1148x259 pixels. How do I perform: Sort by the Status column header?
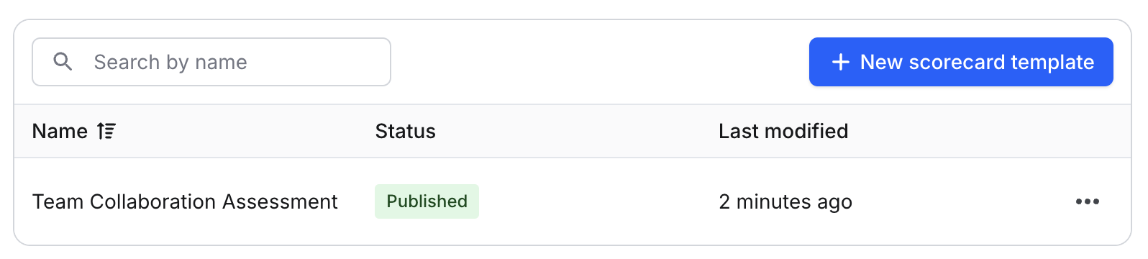[x=406, y=131]
